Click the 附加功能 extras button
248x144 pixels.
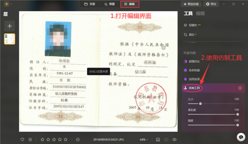[x=191, y=4]
